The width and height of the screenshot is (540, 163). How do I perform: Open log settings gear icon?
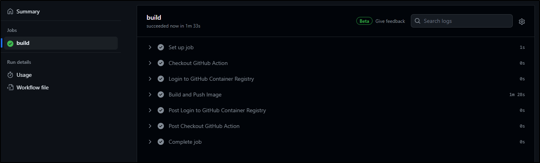521,21
